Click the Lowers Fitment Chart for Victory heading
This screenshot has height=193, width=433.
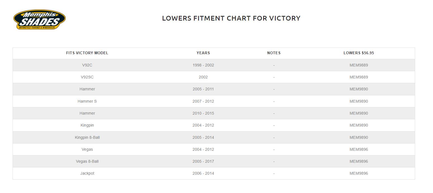coord(231,18)
